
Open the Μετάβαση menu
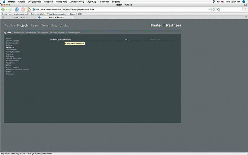(61, 2)
